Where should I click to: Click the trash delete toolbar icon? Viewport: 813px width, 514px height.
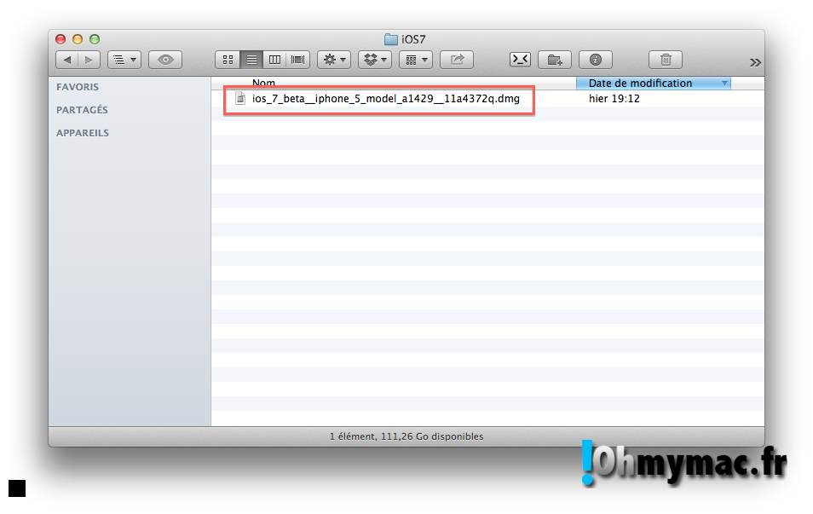tap(666, 60)
